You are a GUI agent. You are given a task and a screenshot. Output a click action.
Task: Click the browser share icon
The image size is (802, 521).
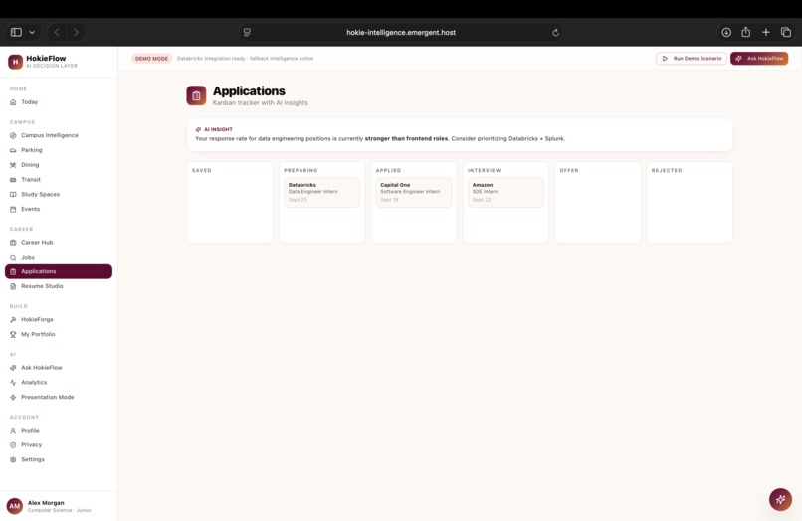[x=746, y=32]
